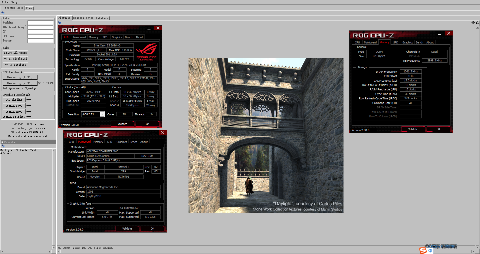Minimize the CPU-Z CPU tab window
This screenshot has width=480, height=254.
(x=149, y=29)
